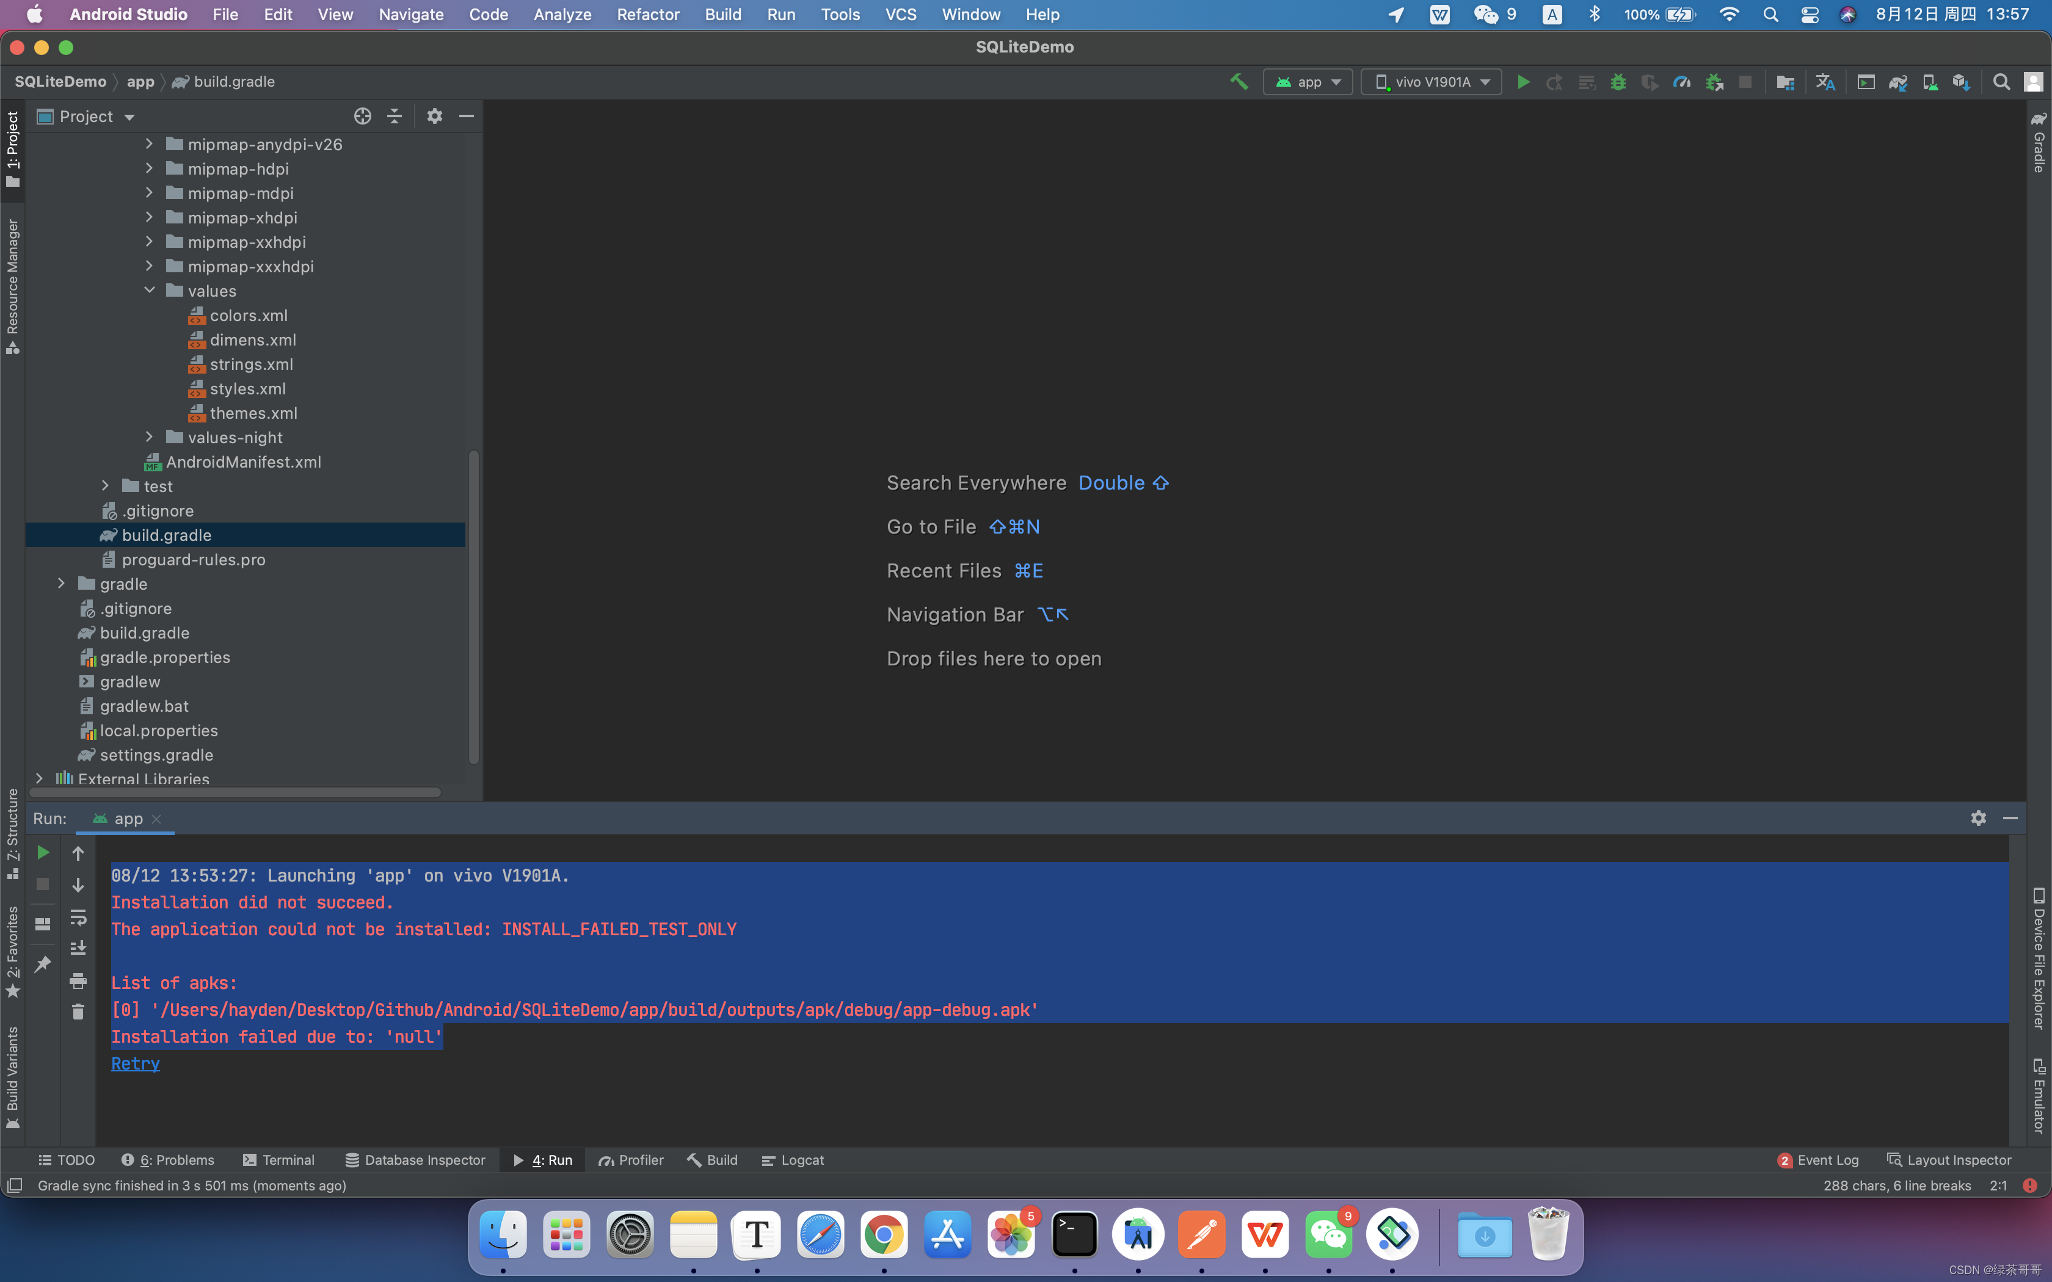The image size is (2052, 1282).
Task: Open the Profiler icon in toolbar
Action: pos(1681,81)
